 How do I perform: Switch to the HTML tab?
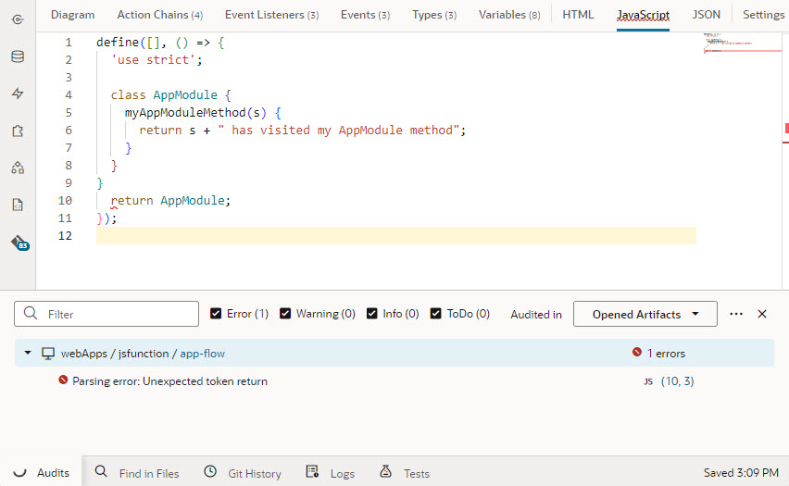coord(578,15)
